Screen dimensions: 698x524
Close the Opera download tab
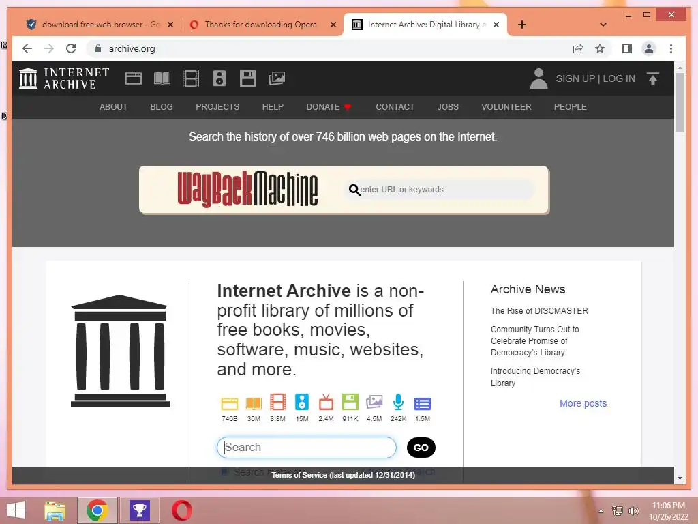[333, 25]
